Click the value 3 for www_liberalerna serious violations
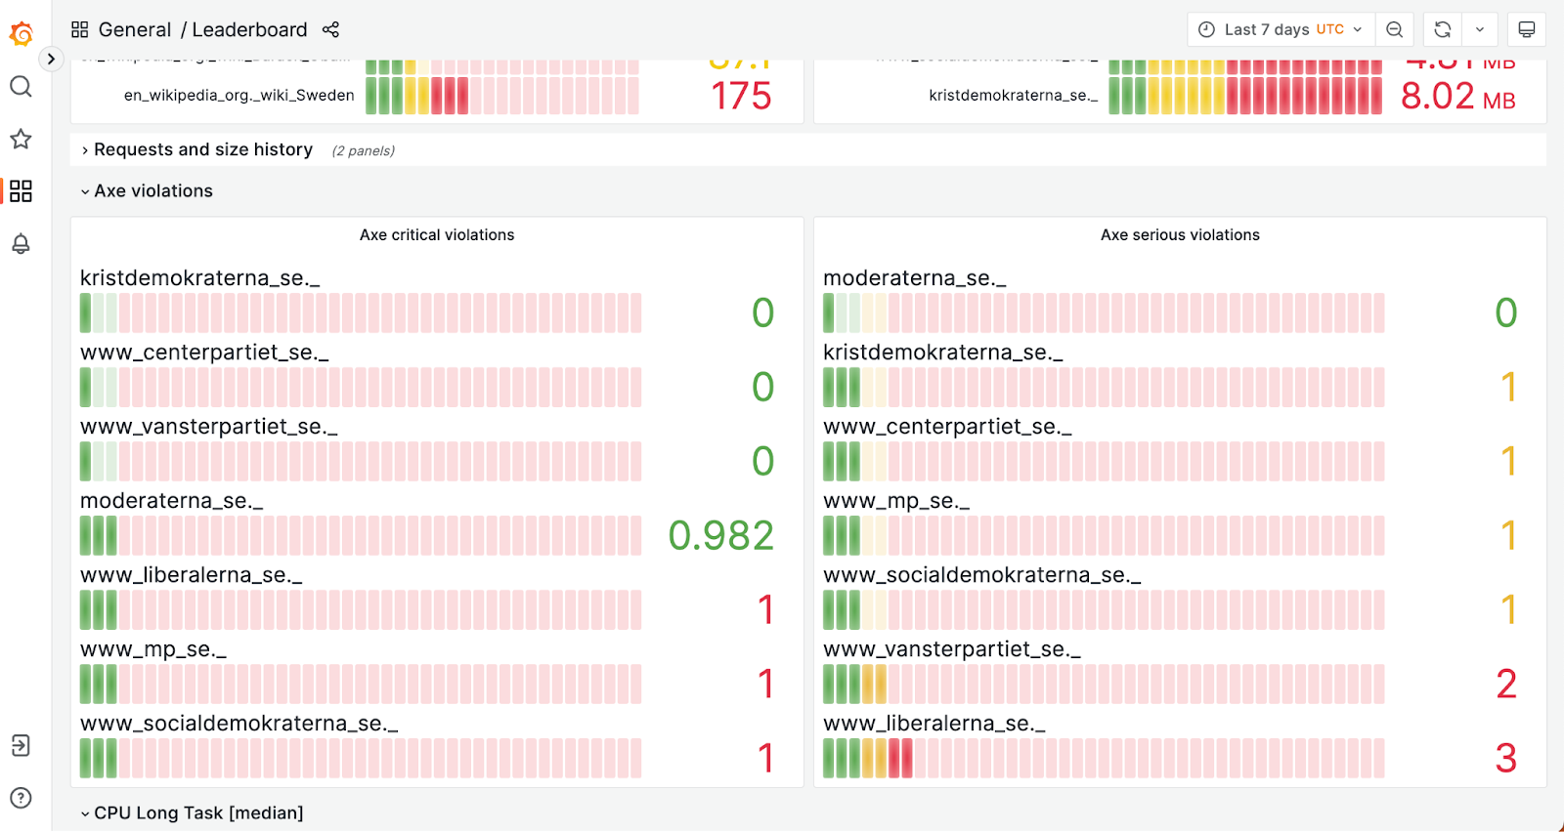 (1506, 758)
